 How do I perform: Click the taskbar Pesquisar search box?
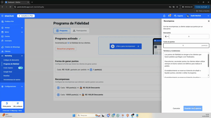coord(89,115)
